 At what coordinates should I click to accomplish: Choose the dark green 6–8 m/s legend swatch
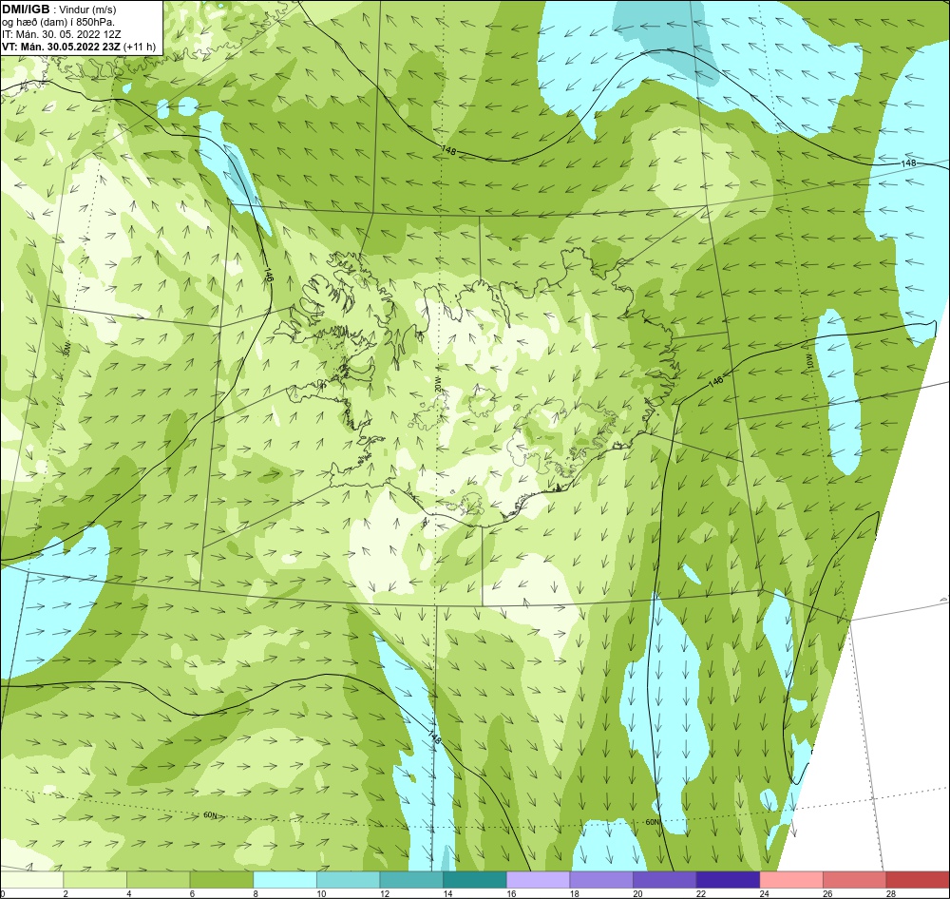pyautogui.click(x=221, y=880)
